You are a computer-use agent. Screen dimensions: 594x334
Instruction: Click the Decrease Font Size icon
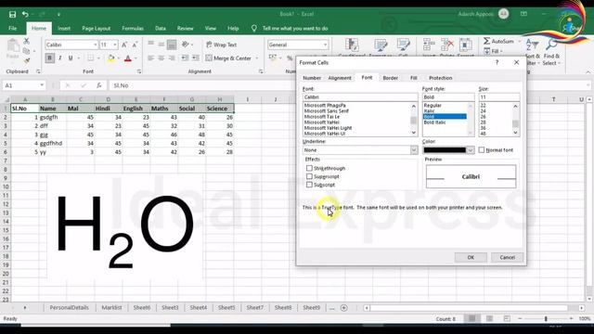coord(135,45)
